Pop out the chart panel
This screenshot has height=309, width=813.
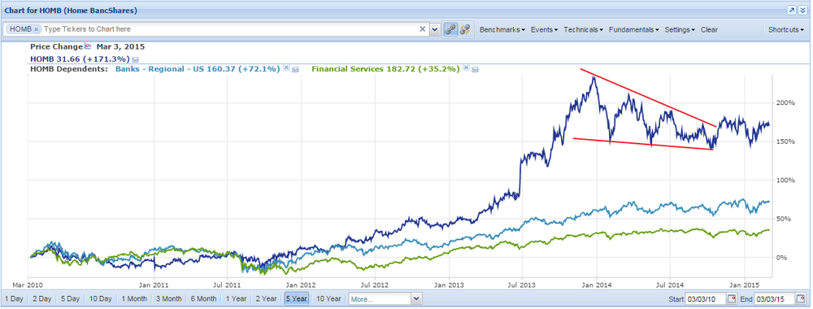point(792,10)
